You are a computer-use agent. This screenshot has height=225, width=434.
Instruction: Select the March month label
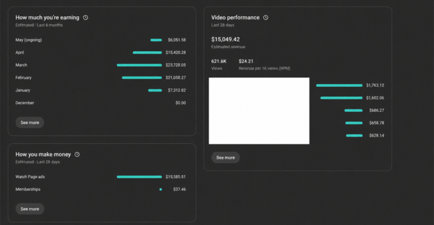(21, 65)
